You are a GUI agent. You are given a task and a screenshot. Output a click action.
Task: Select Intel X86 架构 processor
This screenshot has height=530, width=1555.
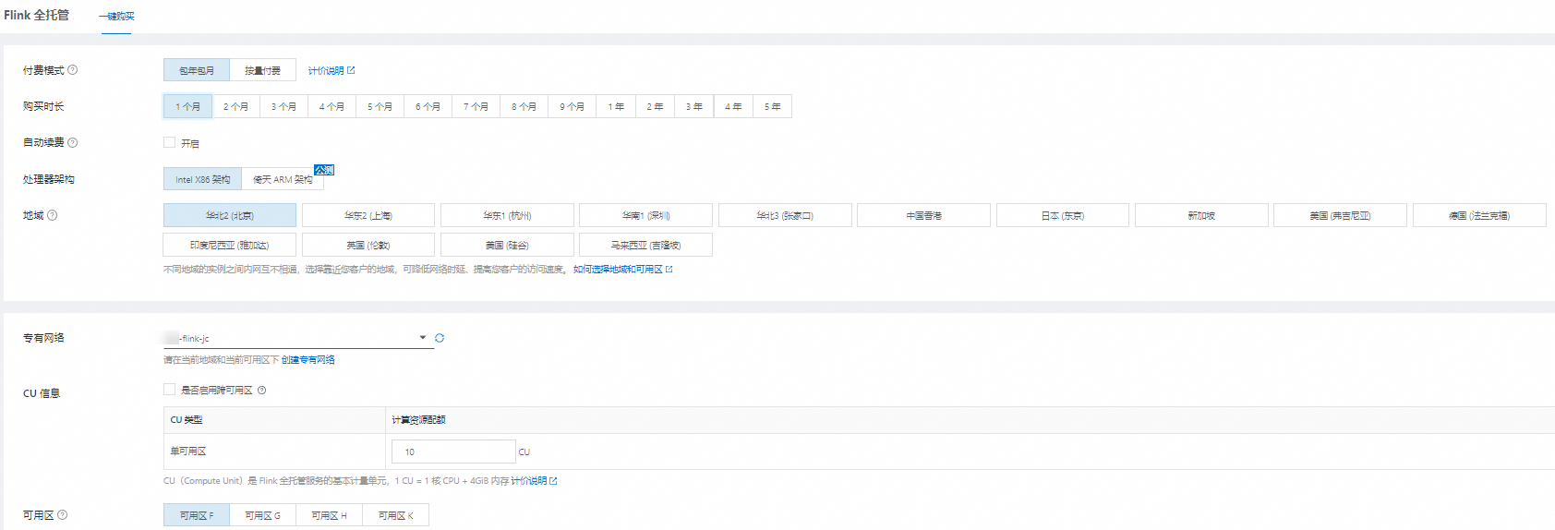click(203, 179)
